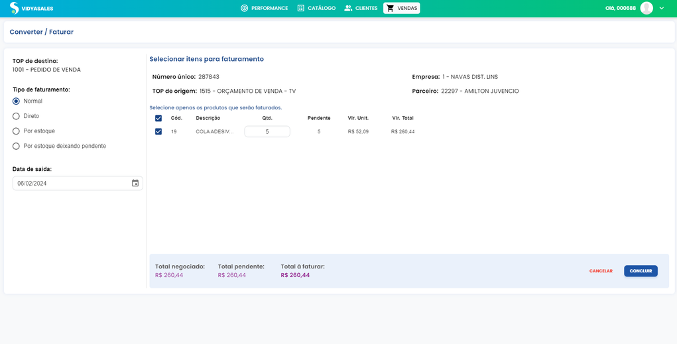The image size is (677, 344).
Task: Edit the Qtd. field with value 5
Action: (267, 132)
